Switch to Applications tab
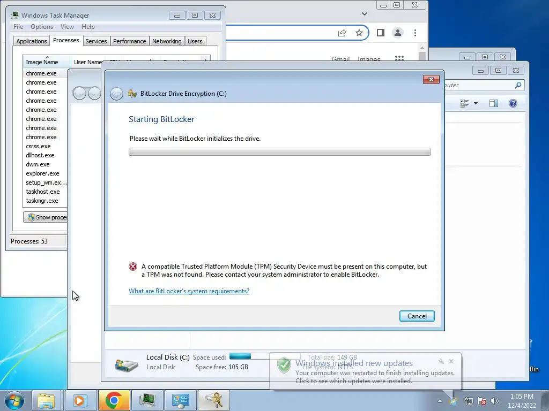The width and height of the screenshot is (549, 411). coord(32,41)
